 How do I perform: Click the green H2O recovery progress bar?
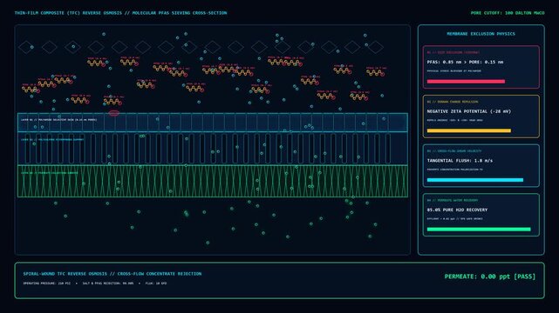[479, 230]
